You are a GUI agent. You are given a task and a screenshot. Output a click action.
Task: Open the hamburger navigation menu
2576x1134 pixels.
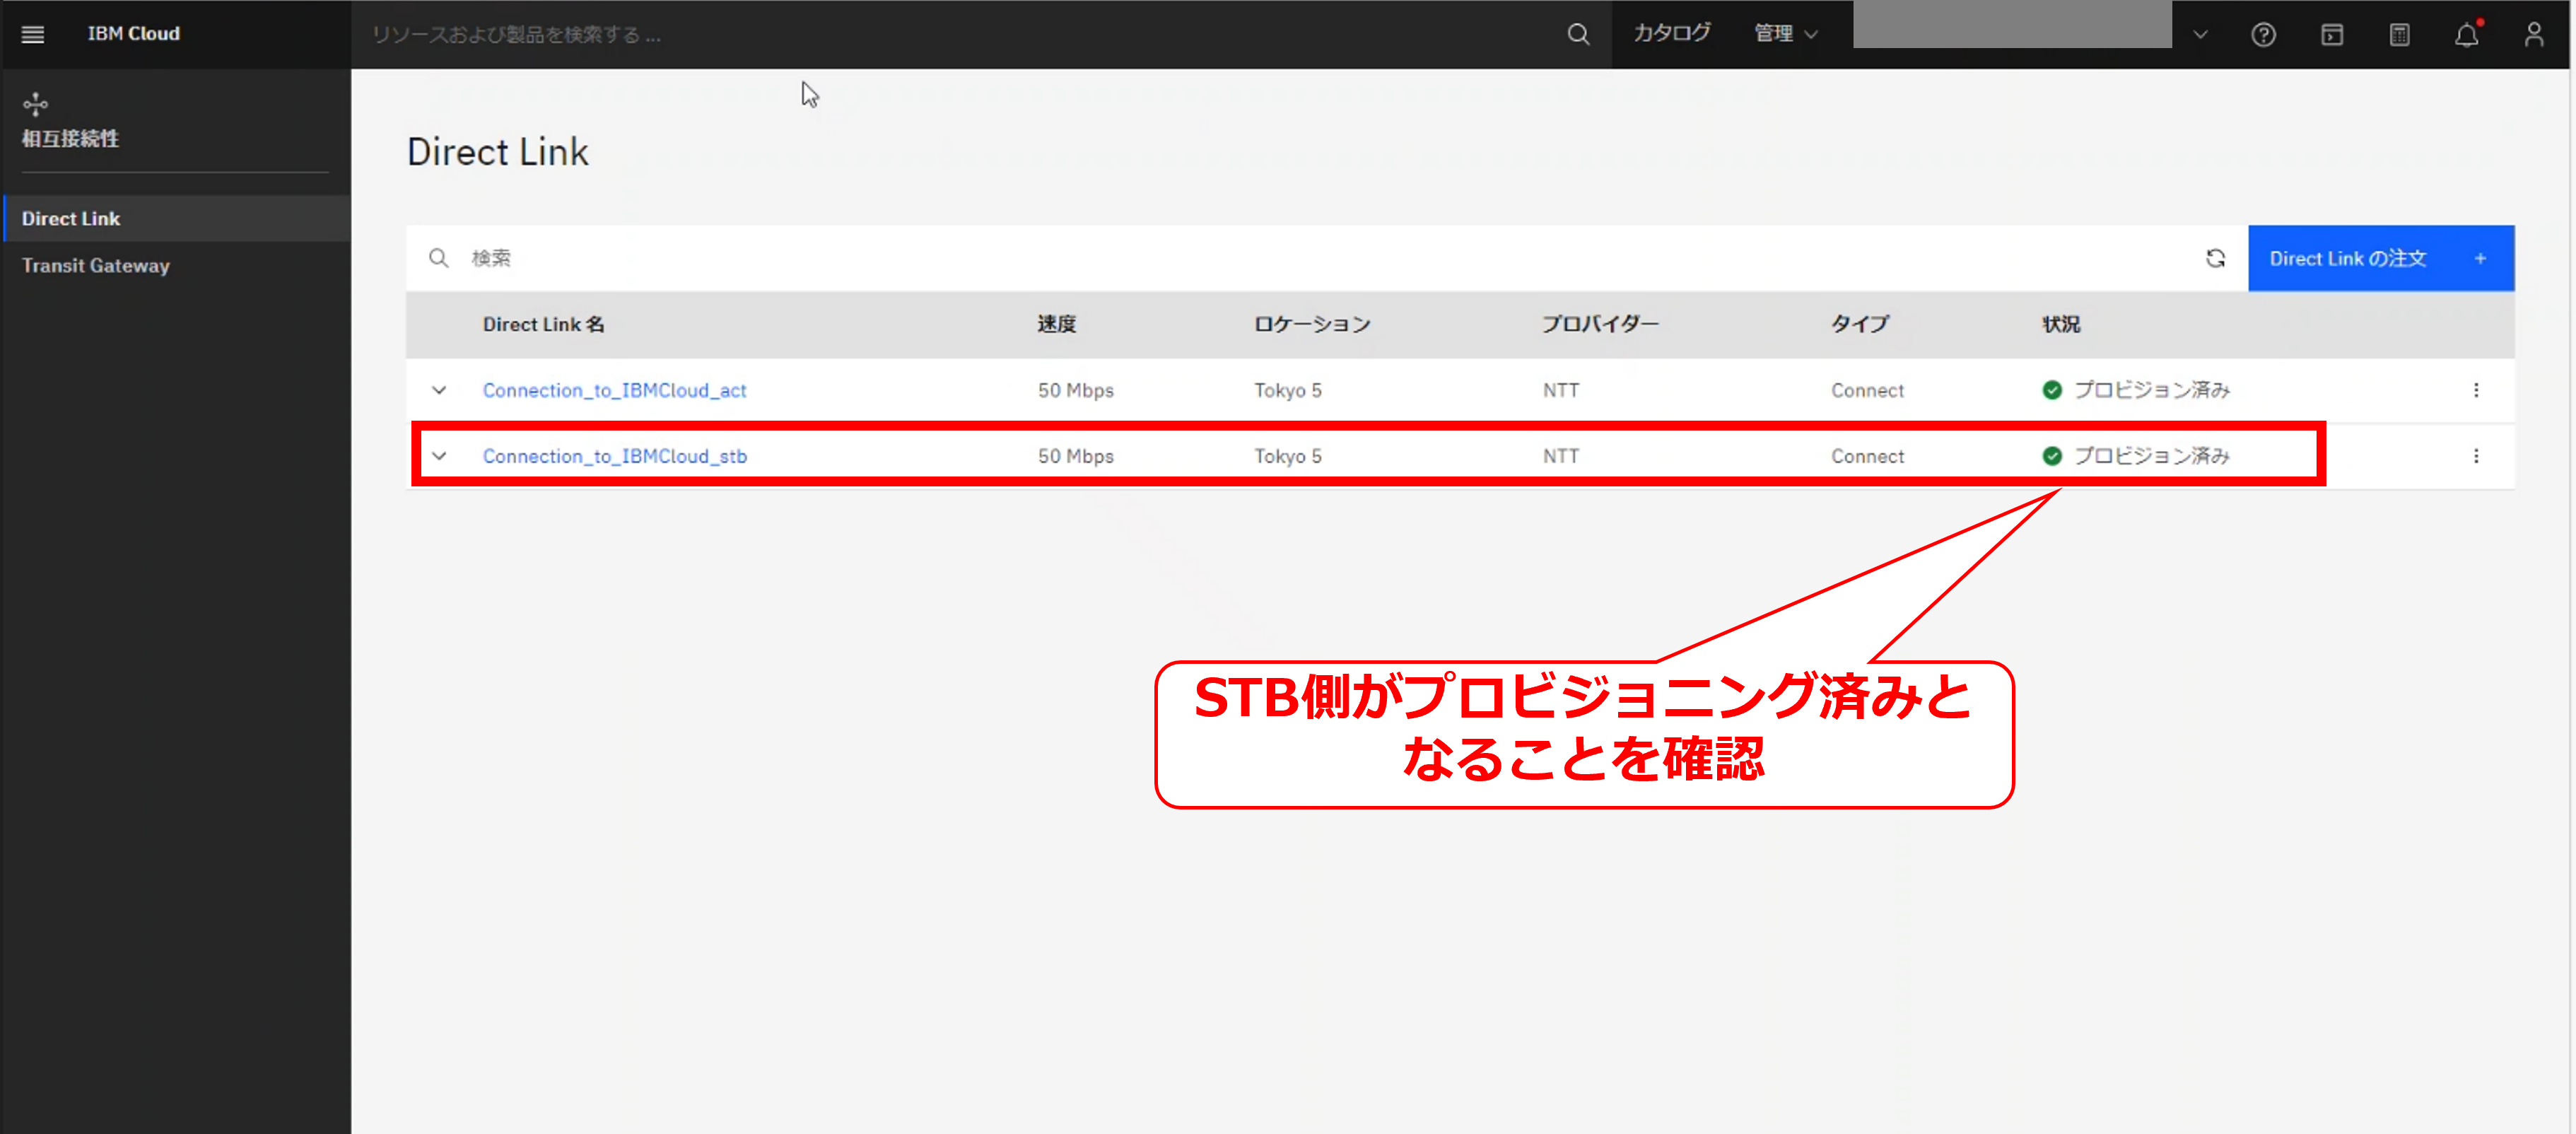click(32, 34)
